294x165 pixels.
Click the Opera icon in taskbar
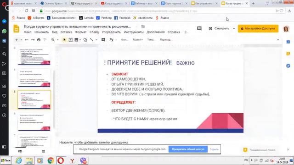point(61,160)
